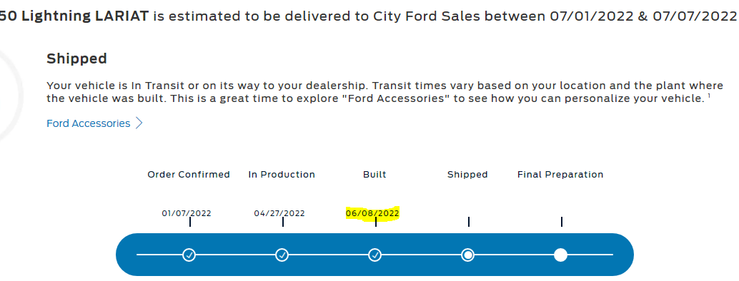This screenshot has width=739, height=281.
Task: Click the highlighted 06/08/2022 built date
Action: click(372, 213)
